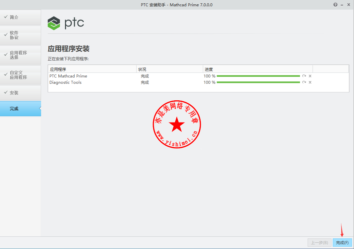Click the 完成(F) finish button

tap(342, 243)
